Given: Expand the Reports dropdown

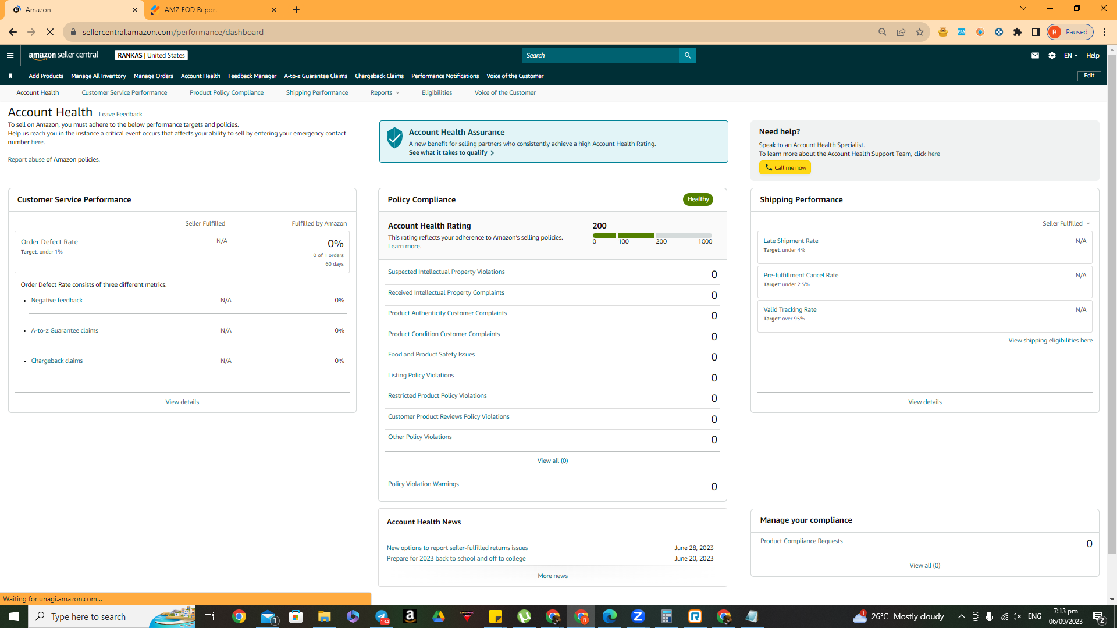Looking at the screenshot, I should pos(385,93).
